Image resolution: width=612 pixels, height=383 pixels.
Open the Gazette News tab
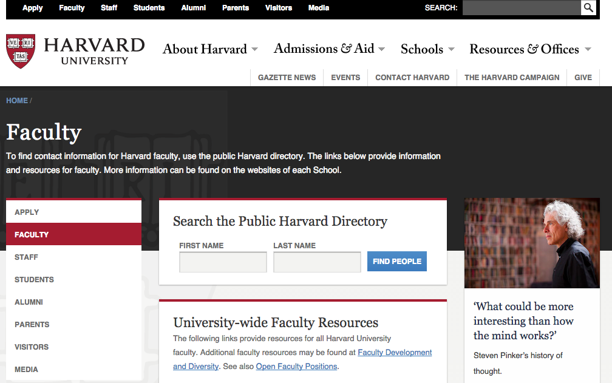point(287,78)
